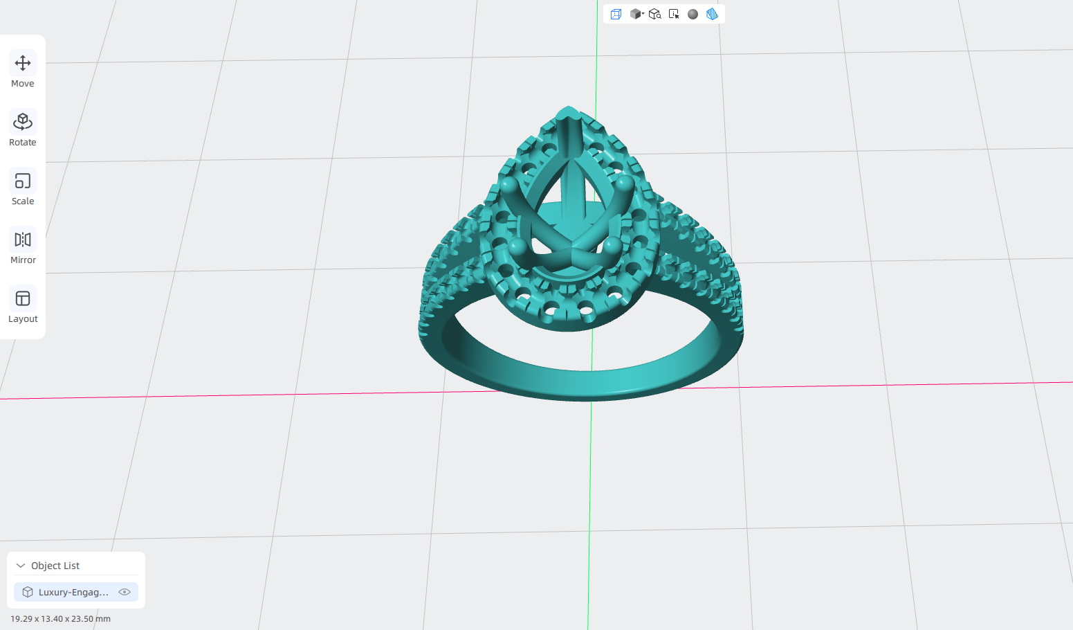Select the Luxury-Engag... object row
Viewport: 1073px width, 630px height.
76,592
